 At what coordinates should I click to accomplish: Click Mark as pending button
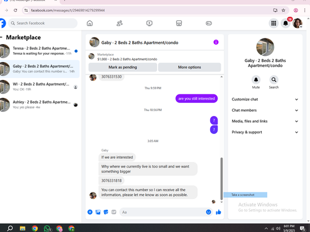click(x=123, y=67)
